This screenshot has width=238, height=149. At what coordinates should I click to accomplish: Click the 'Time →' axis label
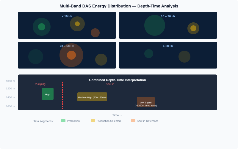117,115
